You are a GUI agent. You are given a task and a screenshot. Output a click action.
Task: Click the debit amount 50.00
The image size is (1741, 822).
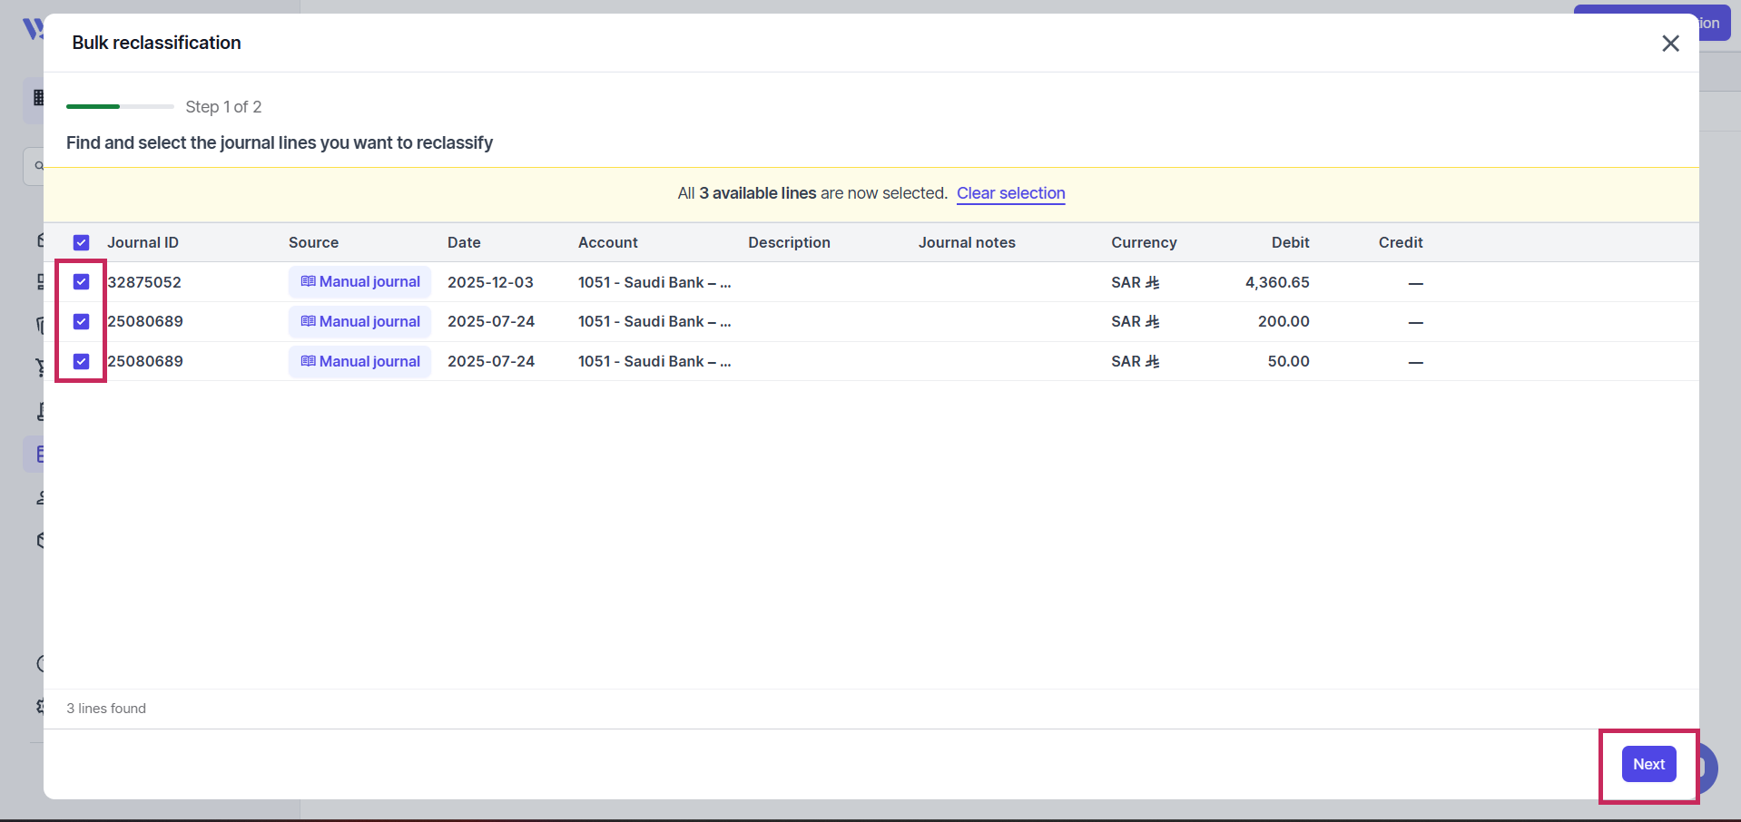(x=1289, y=362)
